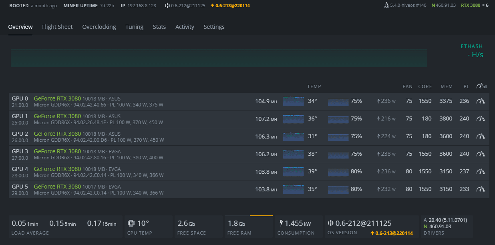This screenshot has height=245, width=495.
Task: Click the ETHASH hashrate graph bar
Action: point(219,58)
